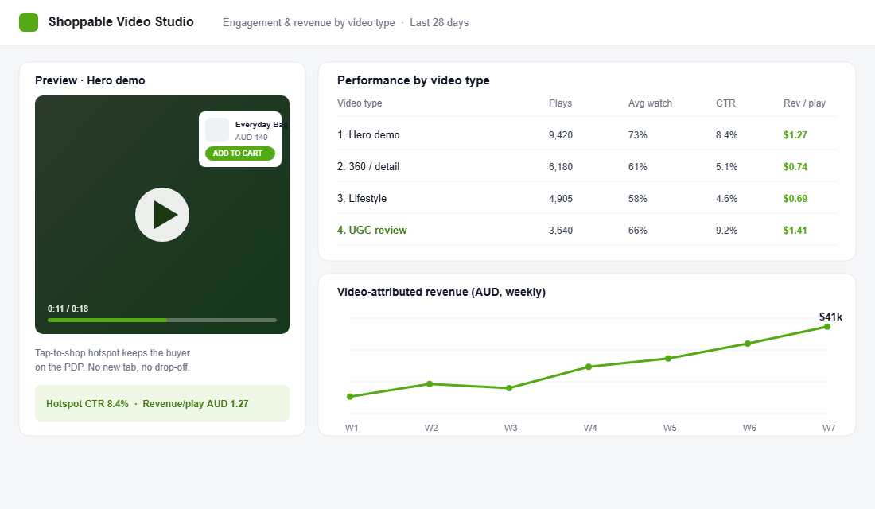Seek on the video progress bar
The height and width of the screenshot is (509, 875).
click(162, 320)
